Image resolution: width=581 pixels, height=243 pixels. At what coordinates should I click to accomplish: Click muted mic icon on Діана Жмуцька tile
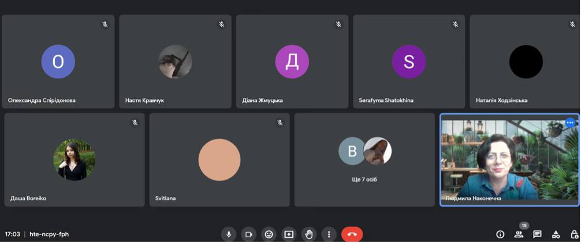pyautogui.click(x=338, y=24)
